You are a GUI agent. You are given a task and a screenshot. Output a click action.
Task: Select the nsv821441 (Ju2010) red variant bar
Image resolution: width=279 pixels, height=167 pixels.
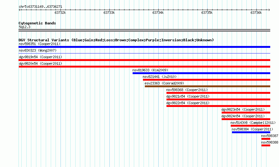click(206, 80)
